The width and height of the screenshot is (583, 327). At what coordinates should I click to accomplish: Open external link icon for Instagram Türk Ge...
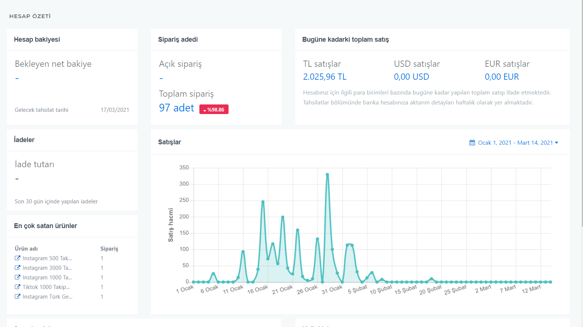click(17, 296)
